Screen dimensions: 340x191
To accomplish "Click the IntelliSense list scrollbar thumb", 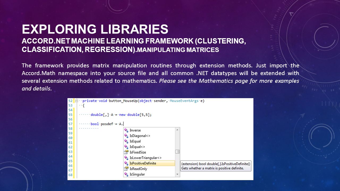I will (x=177, y=152).
